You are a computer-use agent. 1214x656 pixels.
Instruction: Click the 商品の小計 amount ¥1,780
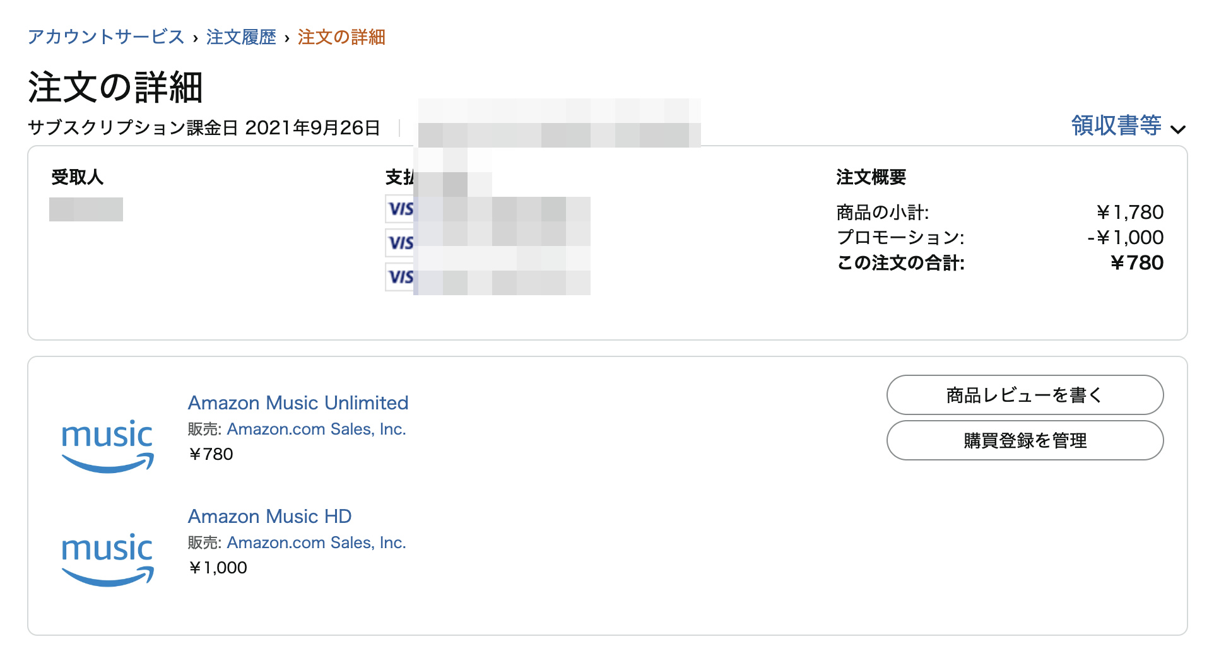point(1129,212)
